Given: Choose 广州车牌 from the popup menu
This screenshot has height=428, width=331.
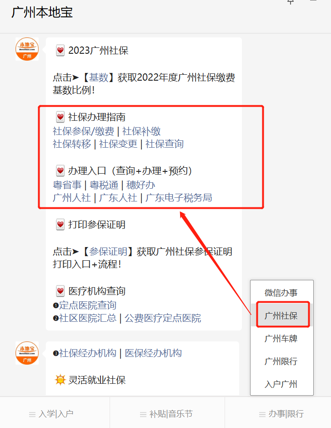Looking at the screenshot, I should 282,339.
